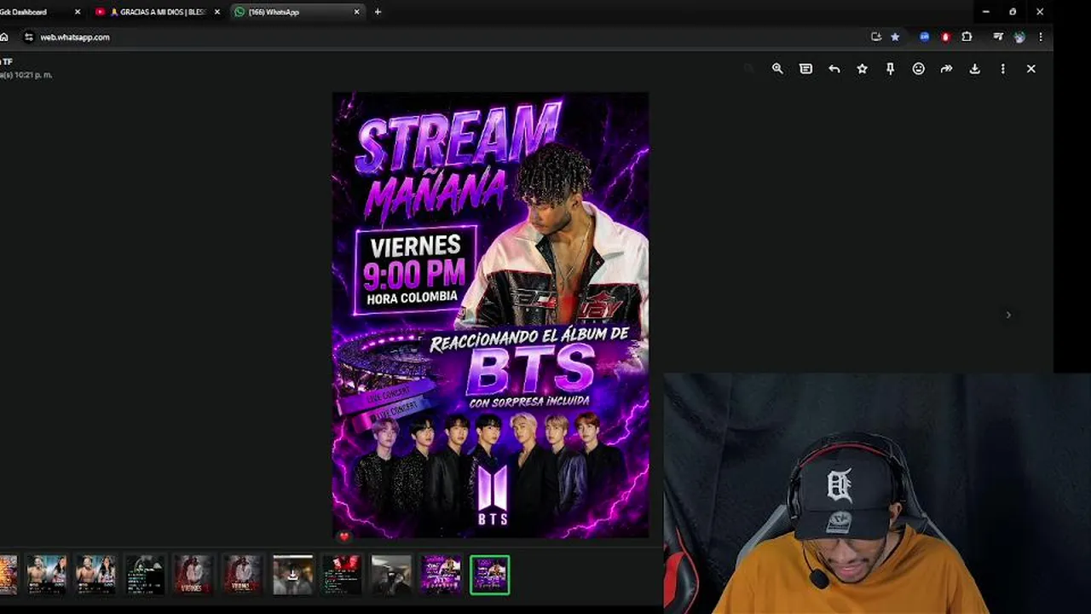Close the WhatsApp image viewer

(x=1030, y=69)
